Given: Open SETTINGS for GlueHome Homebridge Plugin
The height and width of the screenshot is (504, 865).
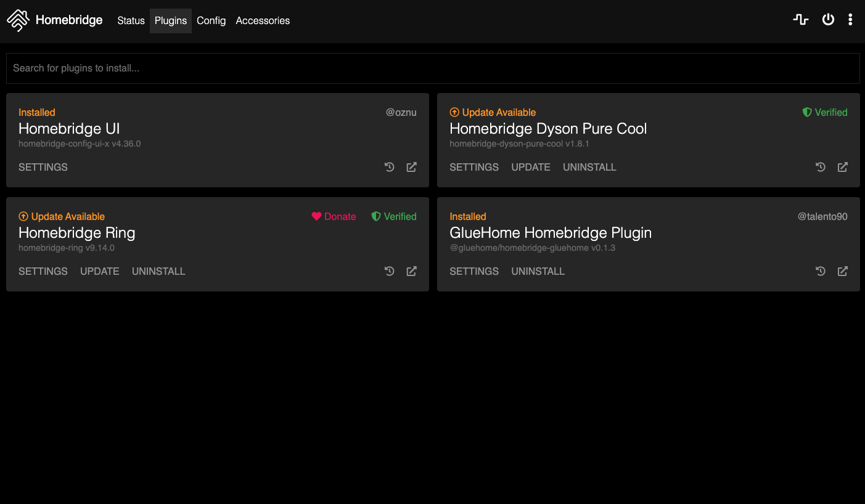Looking at the screenshot, I should pos(474,271).
